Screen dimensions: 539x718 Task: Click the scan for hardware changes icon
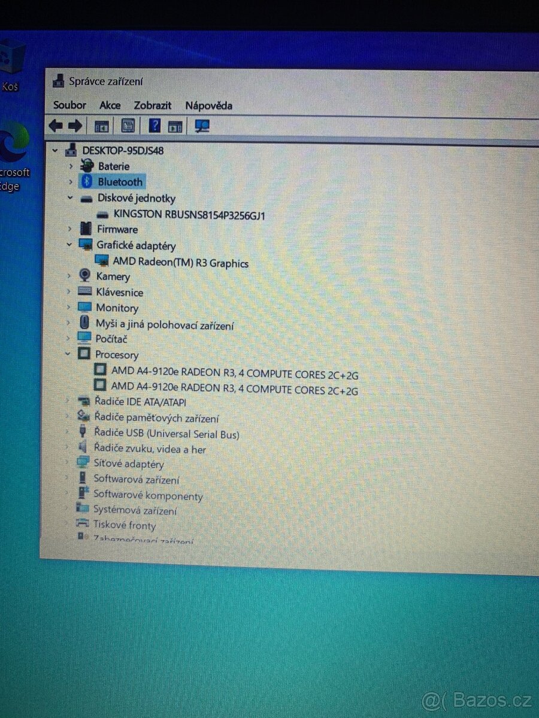point(202,125)
